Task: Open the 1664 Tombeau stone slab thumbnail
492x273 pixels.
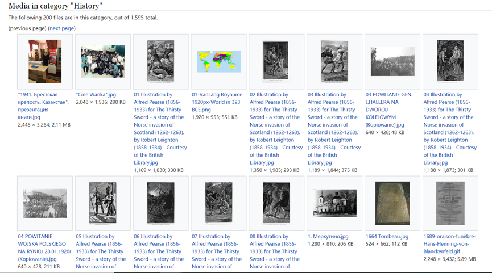Action: tap(392, 203)
